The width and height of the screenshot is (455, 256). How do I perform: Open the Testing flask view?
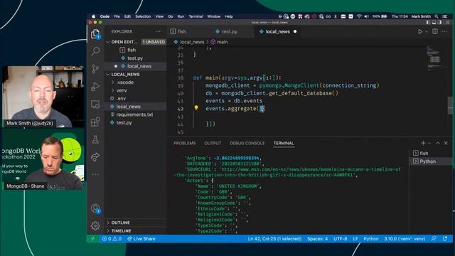(95, 139)
